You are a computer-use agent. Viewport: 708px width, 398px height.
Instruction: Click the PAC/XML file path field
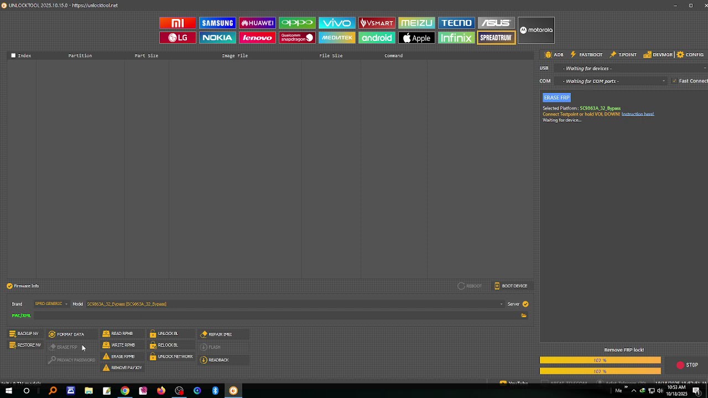(277, 316)
